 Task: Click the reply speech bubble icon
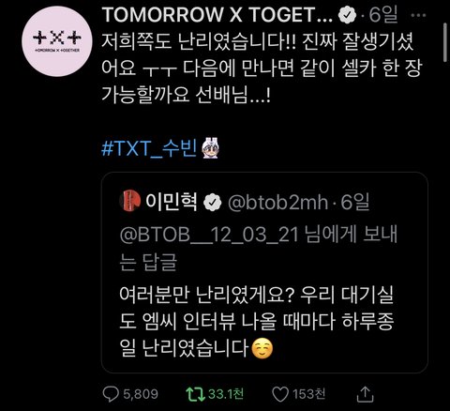pyautogui.click(x=111, y=394)
